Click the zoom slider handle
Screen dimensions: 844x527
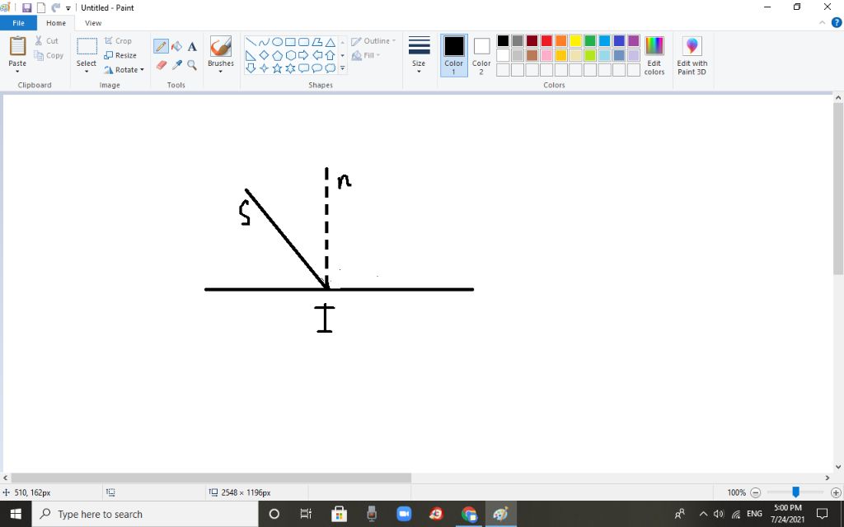click(795, 492)
